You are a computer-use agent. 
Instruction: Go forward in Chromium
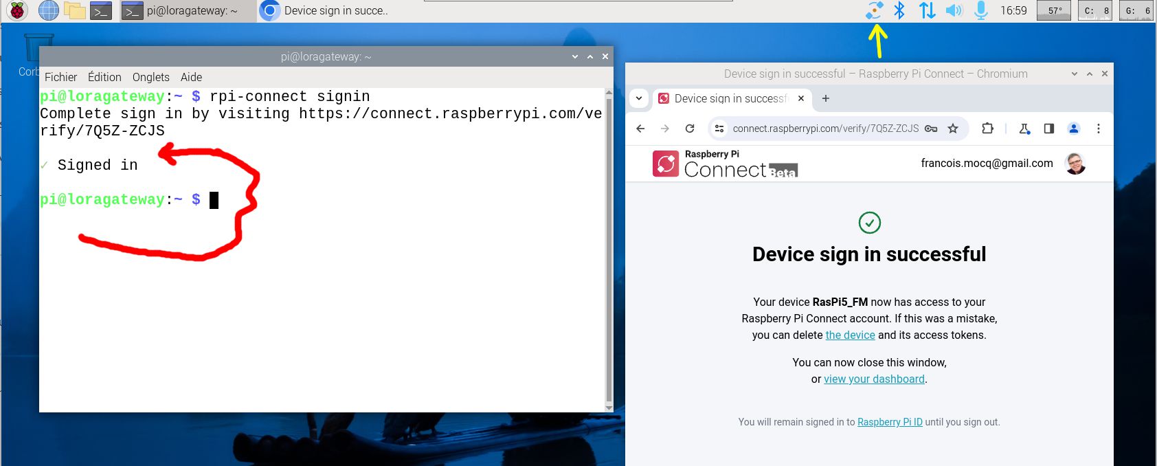(665, 129)
